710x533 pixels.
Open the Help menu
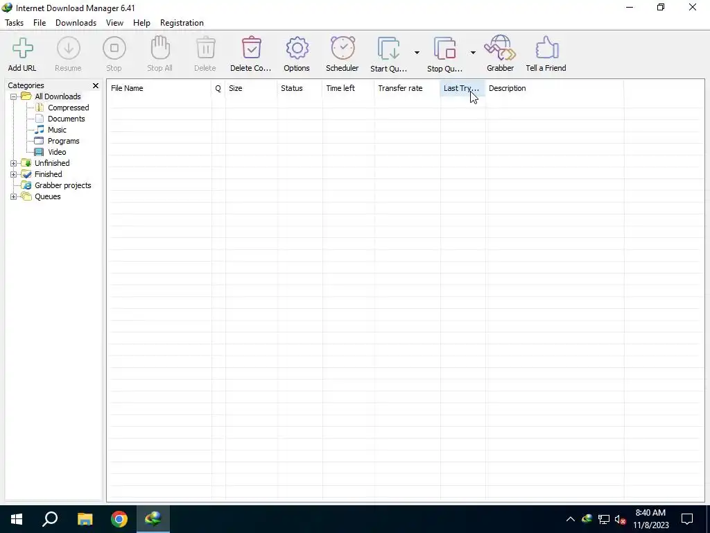click(141, 23)
